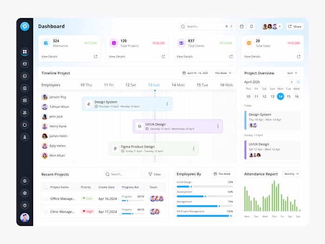Select employee Mim Khan

53,155
